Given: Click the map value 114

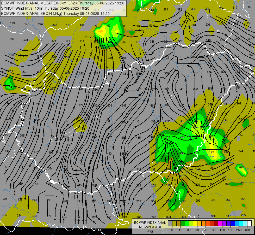Looking at the screenshot, I should (10, 87).
